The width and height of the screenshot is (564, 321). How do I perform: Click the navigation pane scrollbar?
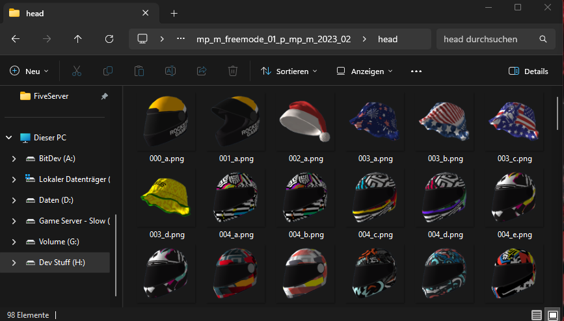pos(115,255)
